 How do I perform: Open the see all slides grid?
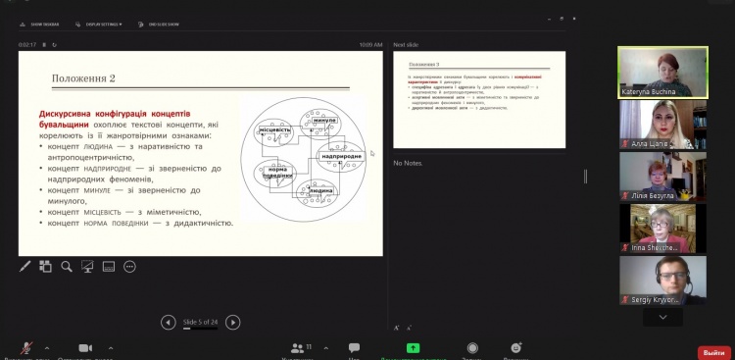[45, 267]
